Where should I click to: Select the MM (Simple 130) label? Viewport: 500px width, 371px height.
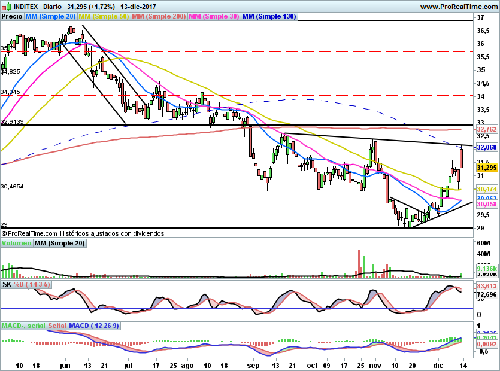[x=269, y=16]
